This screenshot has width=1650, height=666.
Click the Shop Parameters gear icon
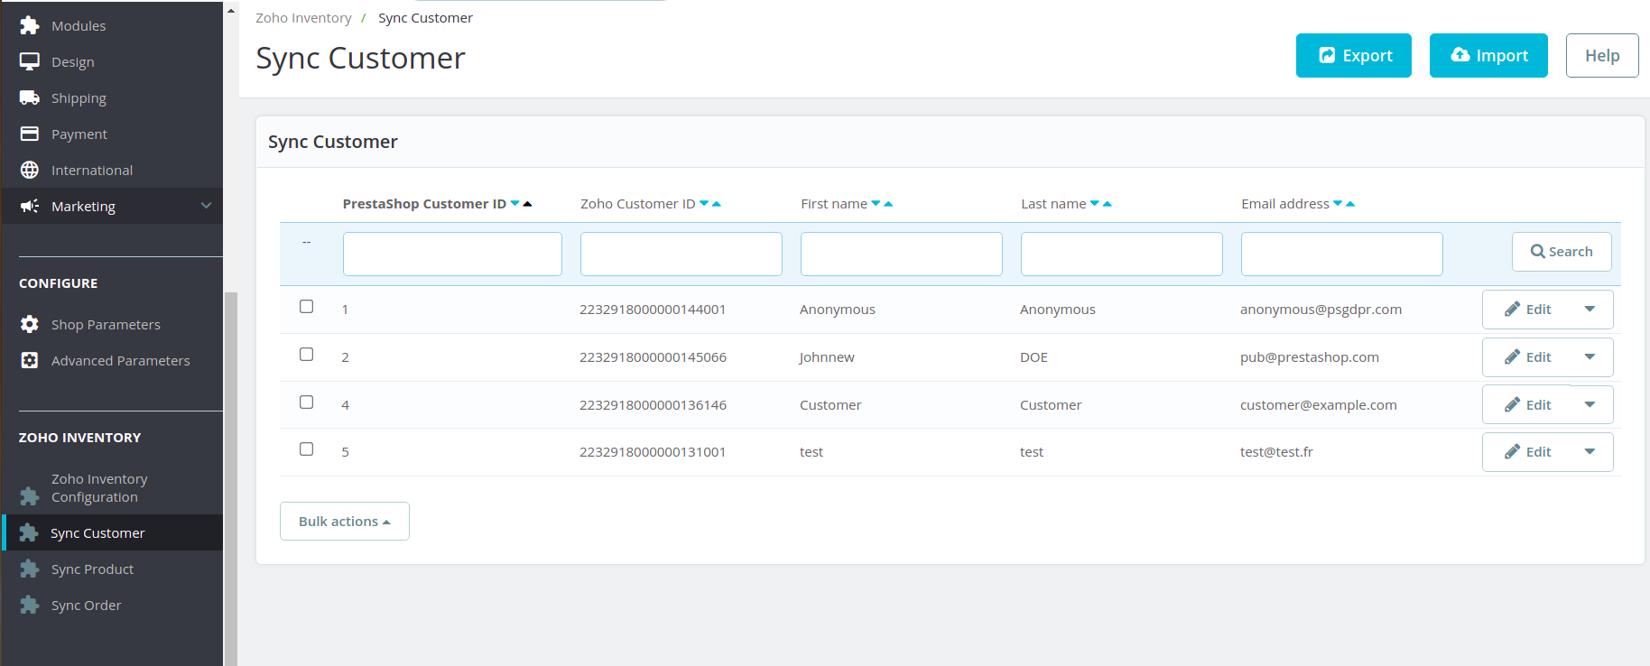[x=30, y=324]
